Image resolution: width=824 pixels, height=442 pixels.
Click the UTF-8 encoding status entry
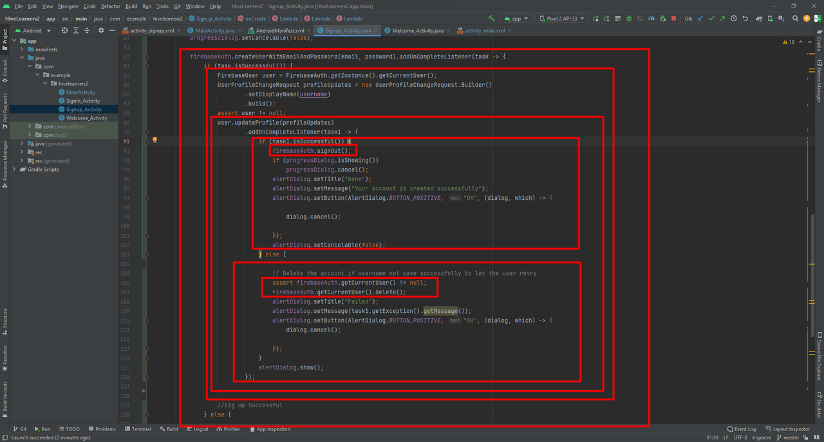tap(740, 438)
